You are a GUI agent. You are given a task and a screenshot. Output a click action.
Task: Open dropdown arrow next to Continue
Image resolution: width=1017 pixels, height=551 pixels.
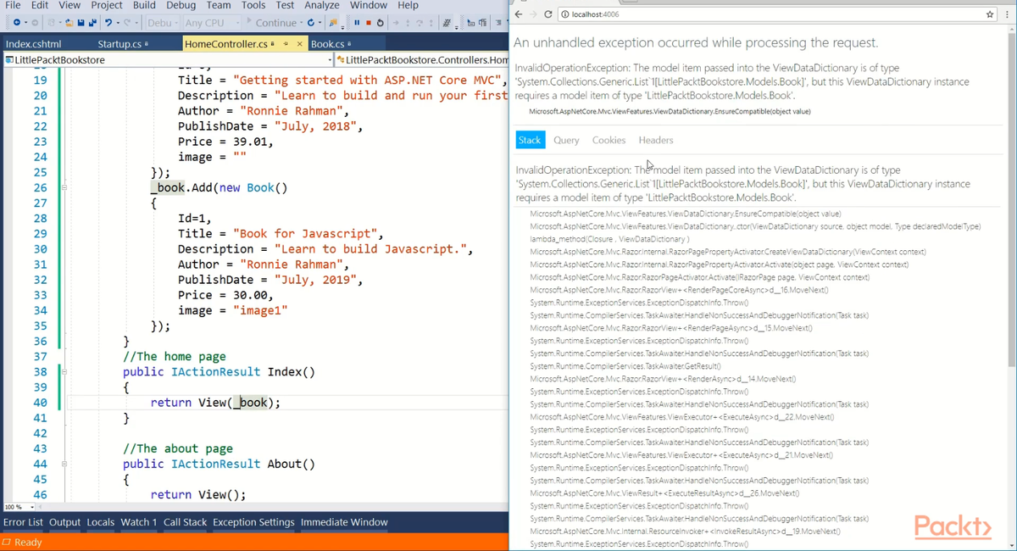(301, 23)
